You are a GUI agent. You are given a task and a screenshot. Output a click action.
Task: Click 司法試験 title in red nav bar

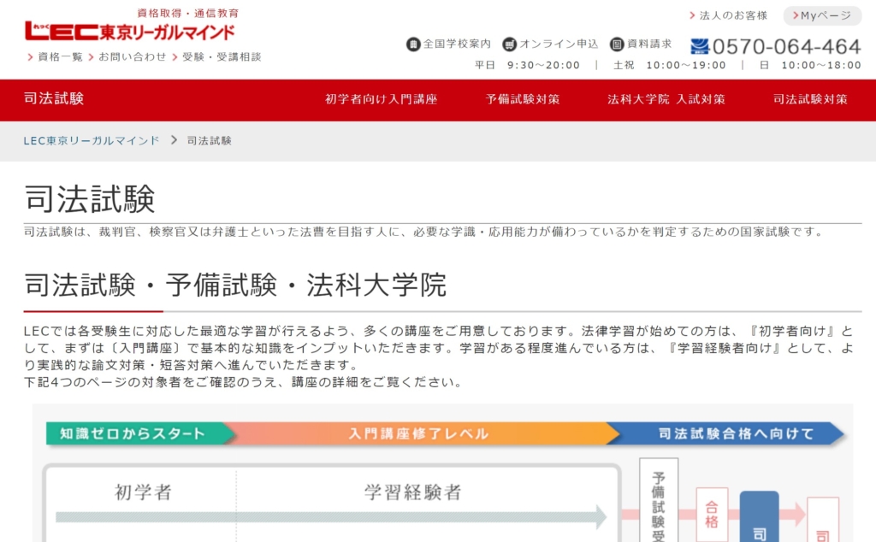(54, 99)
